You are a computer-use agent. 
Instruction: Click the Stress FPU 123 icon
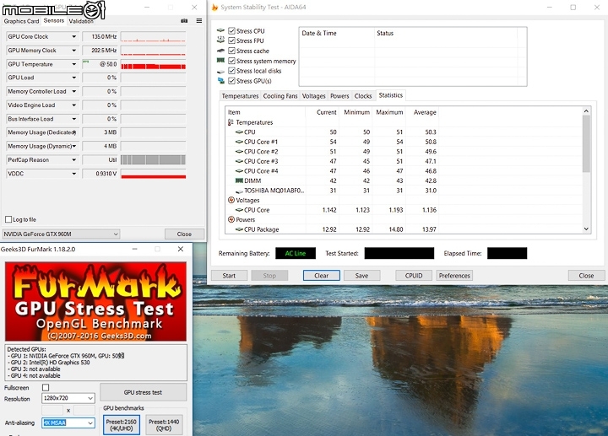220,40
